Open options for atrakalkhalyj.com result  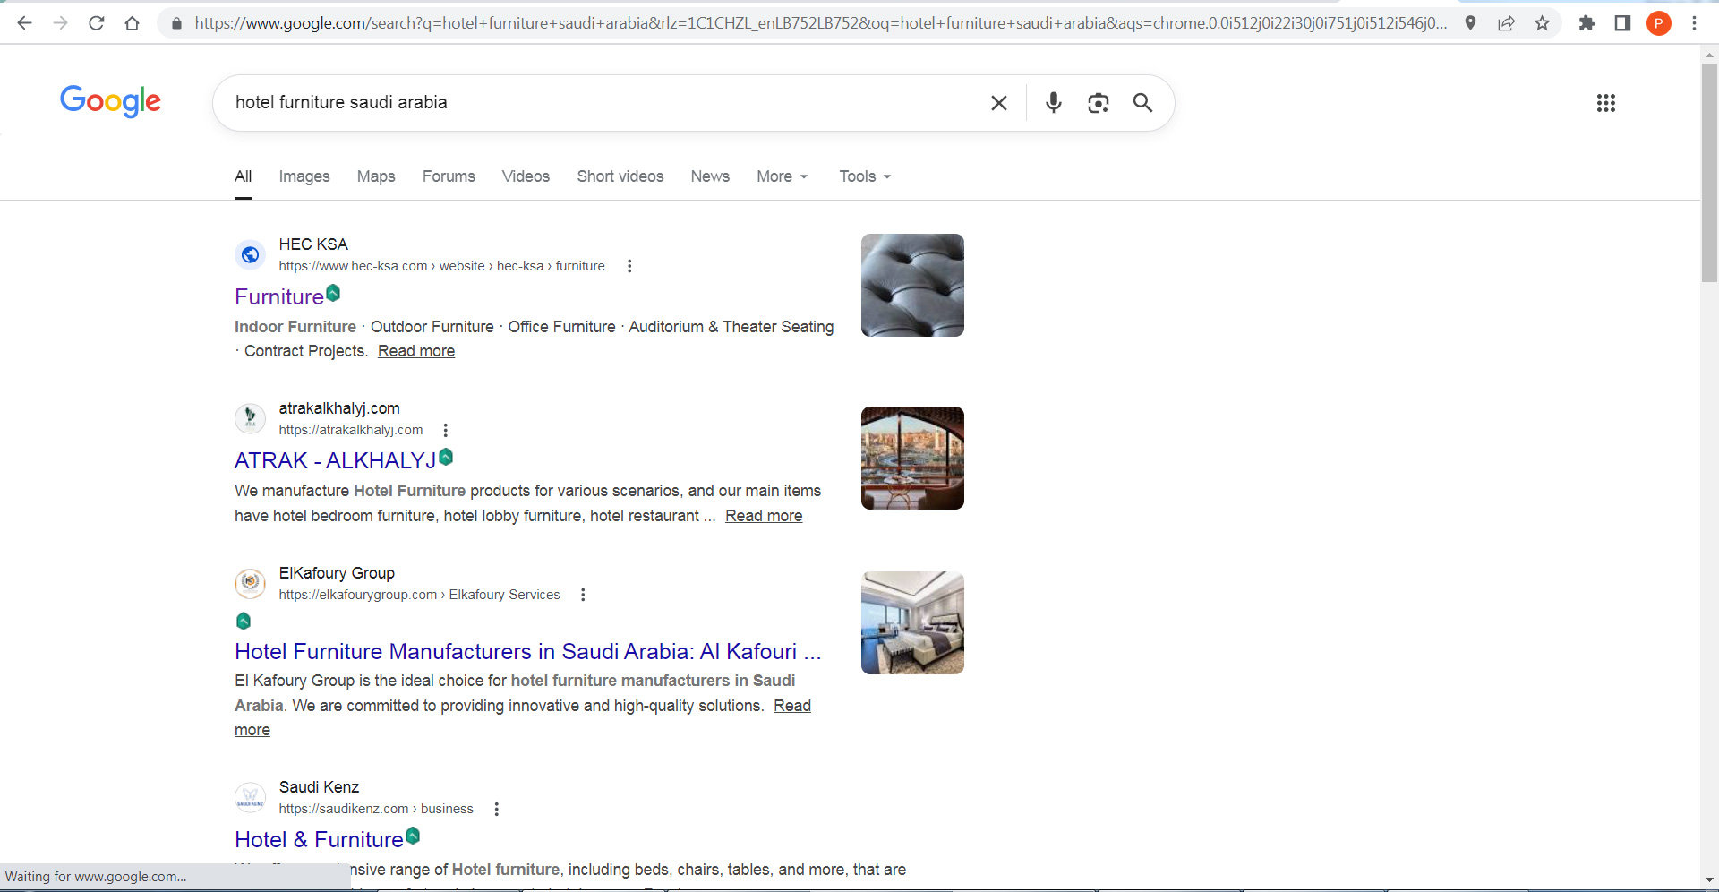point(445,430)
